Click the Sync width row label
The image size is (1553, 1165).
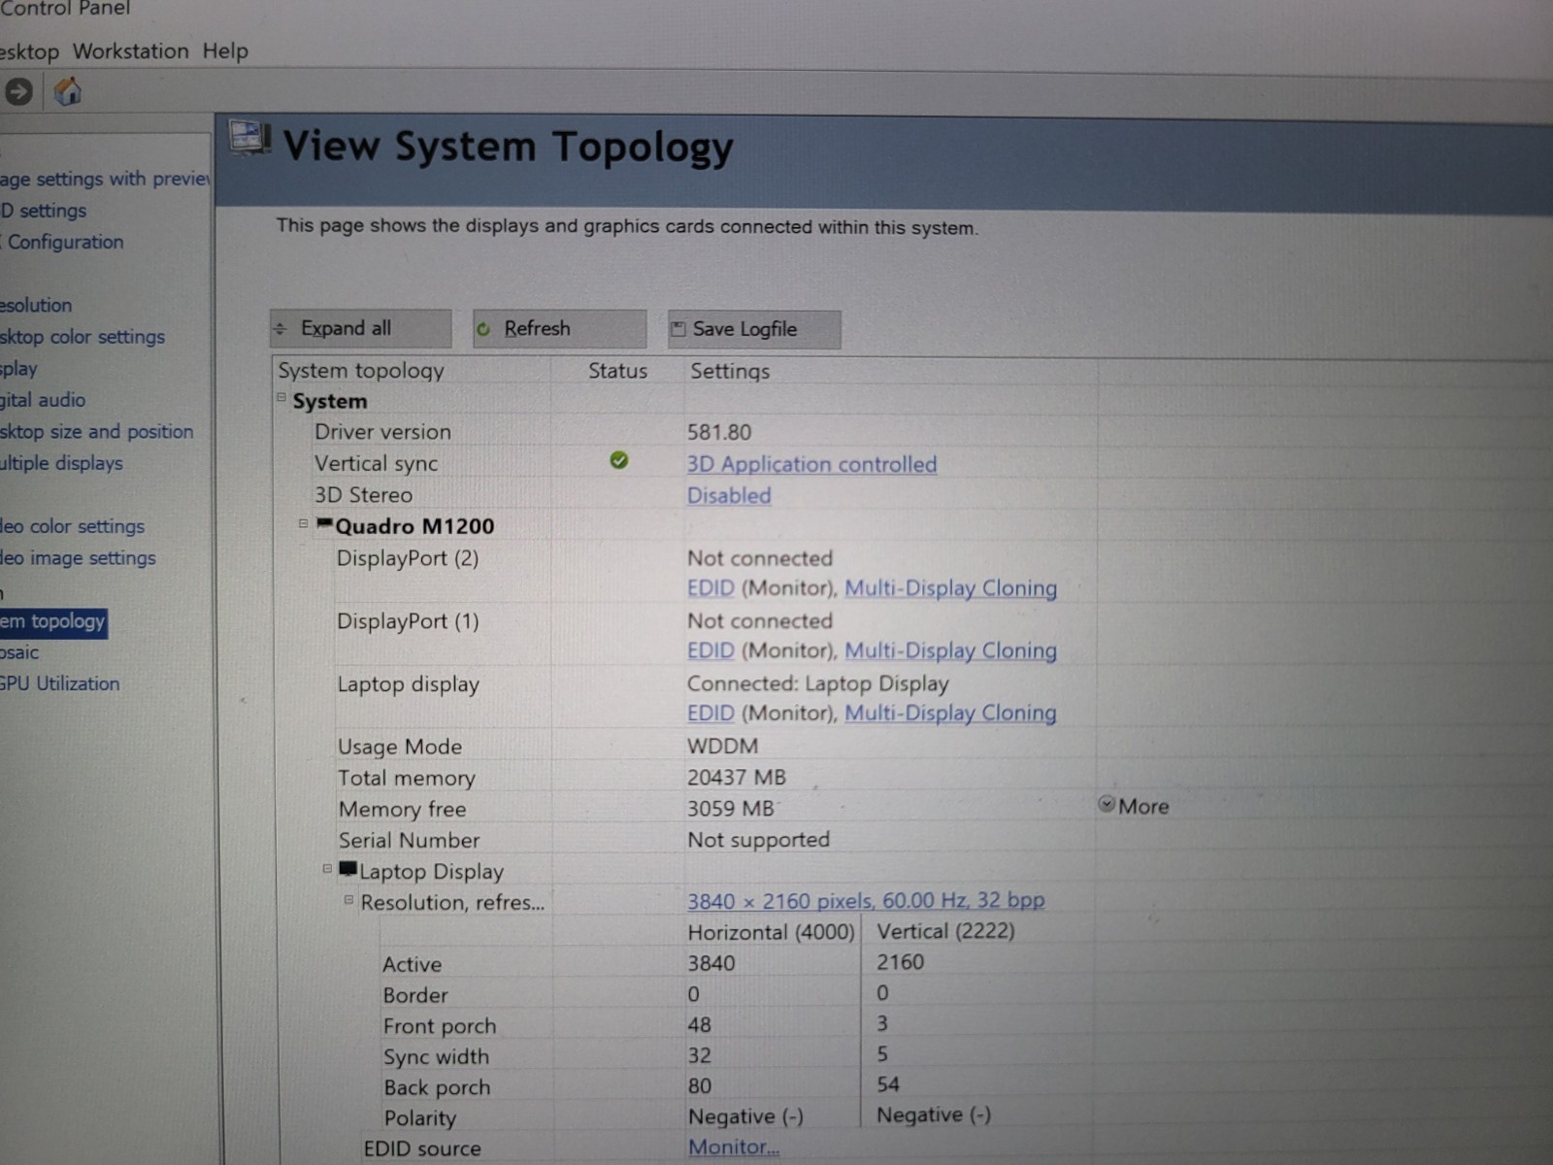pos(436,1056)
